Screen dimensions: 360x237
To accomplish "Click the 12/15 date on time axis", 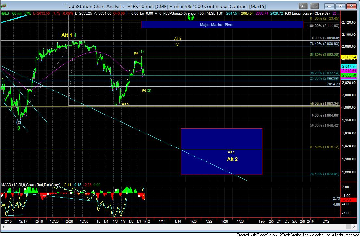I will click(x=7, y=221).
